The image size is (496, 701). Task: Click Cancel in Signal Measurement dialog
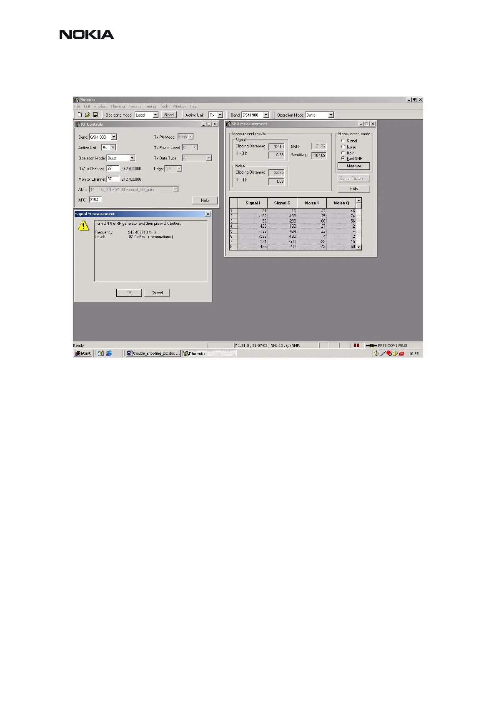(x=157, y=293)
